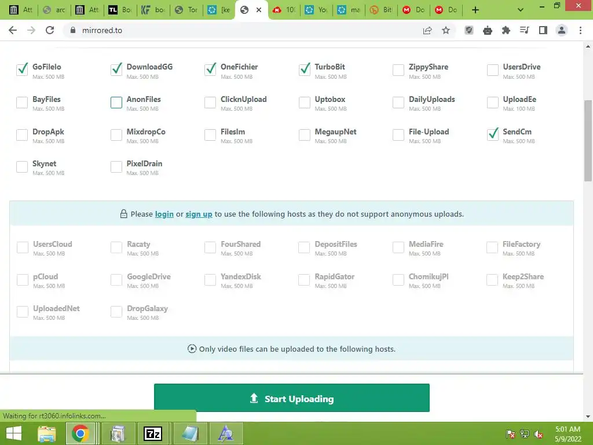
Task: Click the site lock icon in address bar
Action: 73,30
